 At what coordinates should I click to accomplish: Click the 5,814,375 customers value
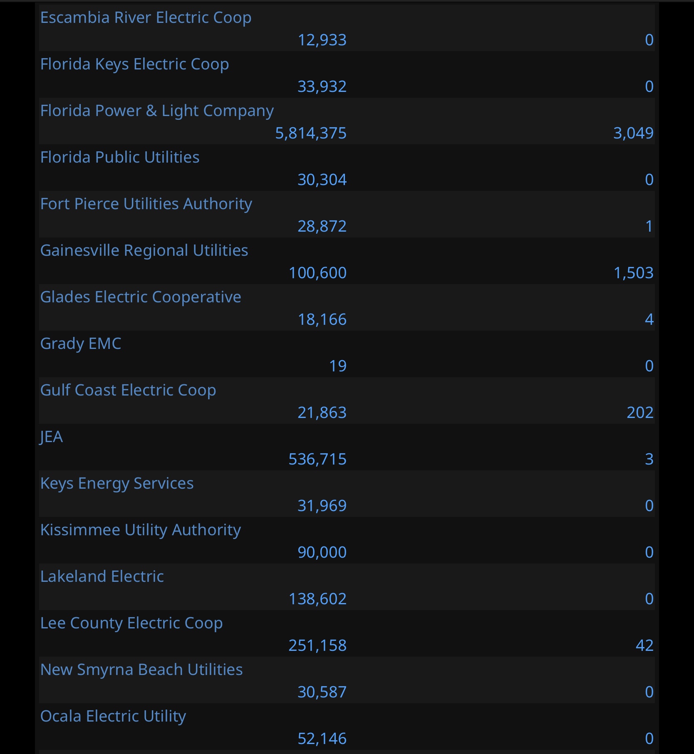click(311, 133)
